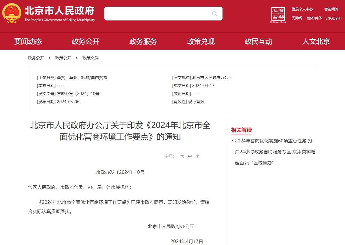Open 无障碍 accessibility mode
The image size is (345, 245).
click(x=297, y=18)
